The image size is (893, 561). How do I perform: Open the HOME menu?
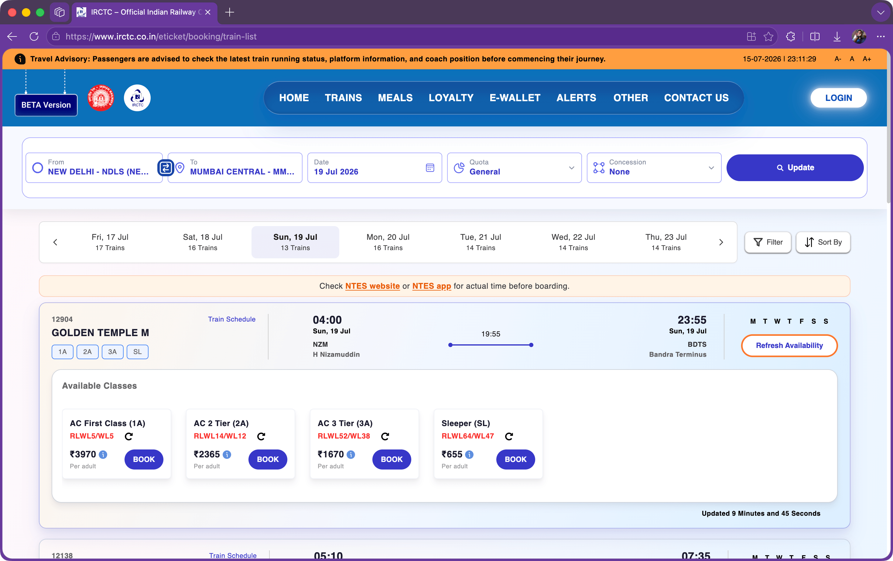point(294,98)
